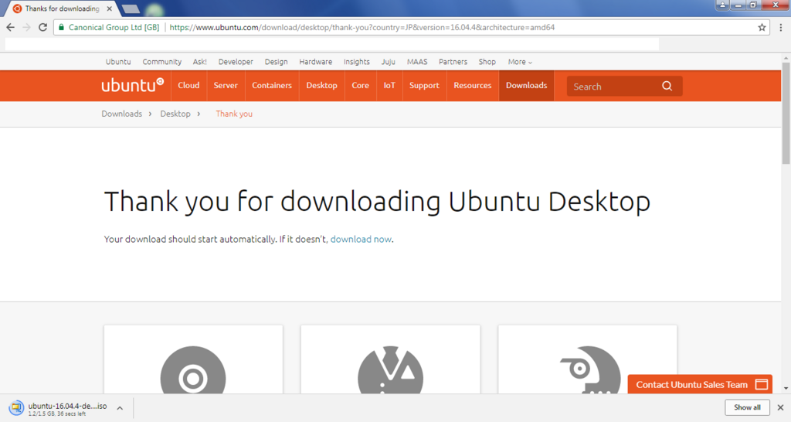Visit the Community link
The image size is (791, 422).
coord(162,62)
